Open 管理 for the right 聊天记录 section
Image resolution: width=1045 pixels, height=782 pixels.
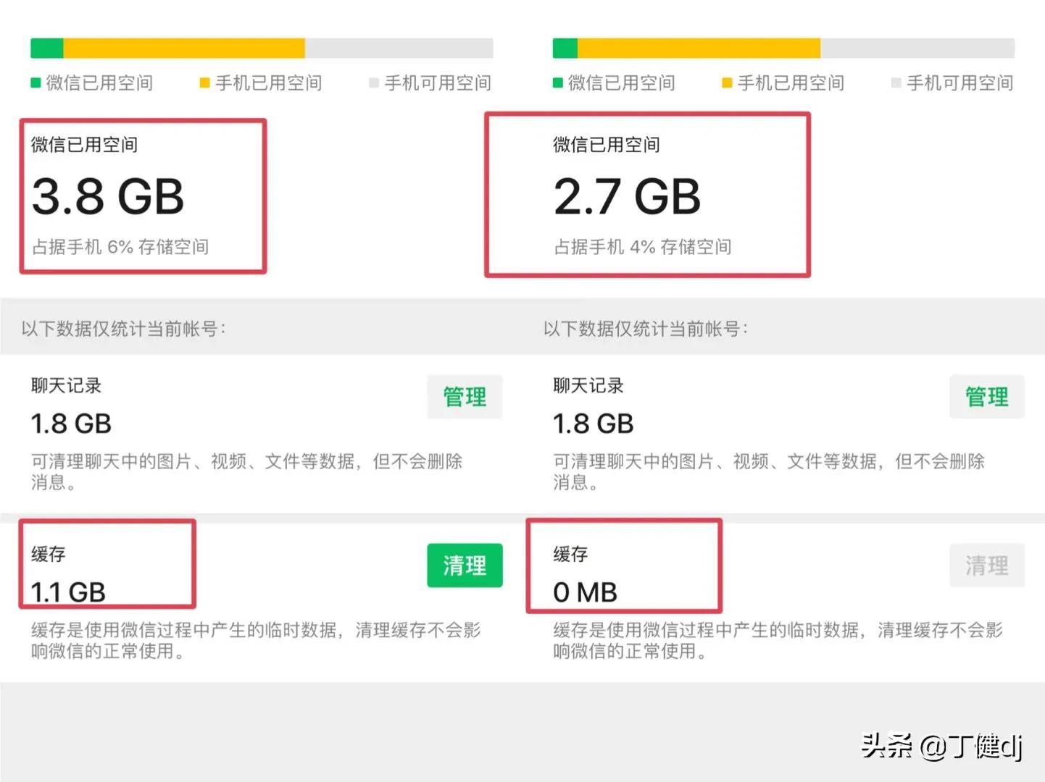[986, 397]
